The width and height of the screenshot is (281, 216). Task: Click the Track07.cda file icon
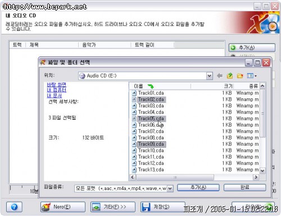pos(134,131)
